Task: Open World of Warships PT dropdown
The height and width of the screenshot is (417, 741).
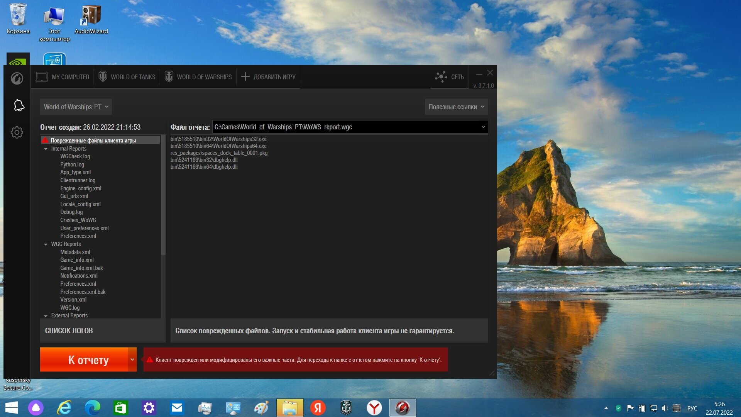Action: pyautogui.click(x=76, y=107)
